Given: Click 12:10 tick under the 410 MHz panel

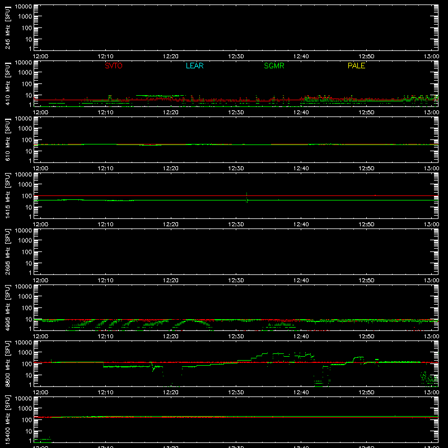Looking at the screenshot, I should tap(105, 113).
